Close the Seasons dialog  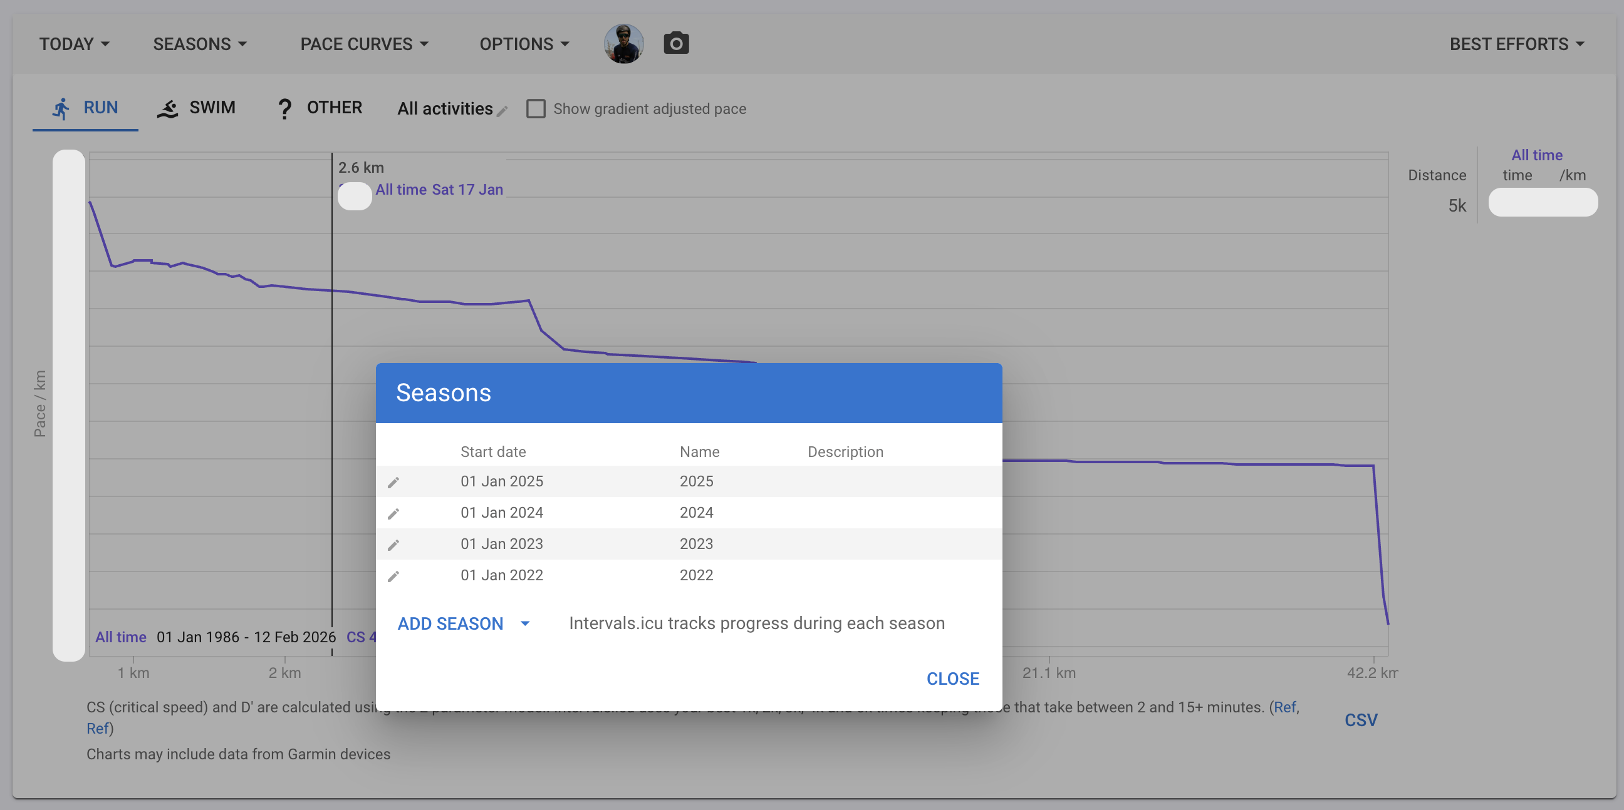(x=952, y=679)
